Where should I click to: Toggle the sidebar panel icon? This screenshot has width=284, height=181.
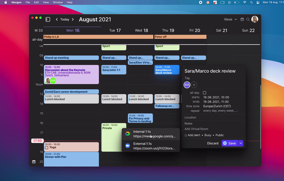click(x=48, y=19)
